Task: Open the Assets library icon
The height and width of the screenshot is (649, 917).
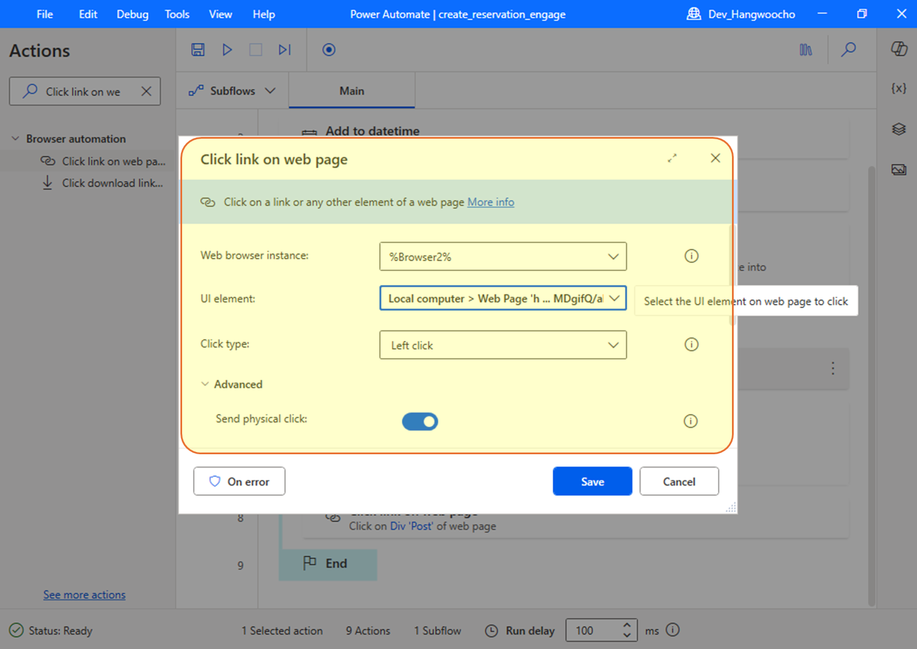Action: (x=805, y=50)
